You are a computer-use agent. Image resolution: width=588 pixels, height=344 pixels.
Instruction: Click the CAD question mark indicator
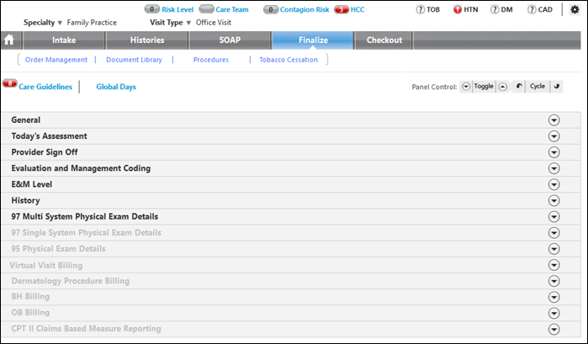(532, 9)
